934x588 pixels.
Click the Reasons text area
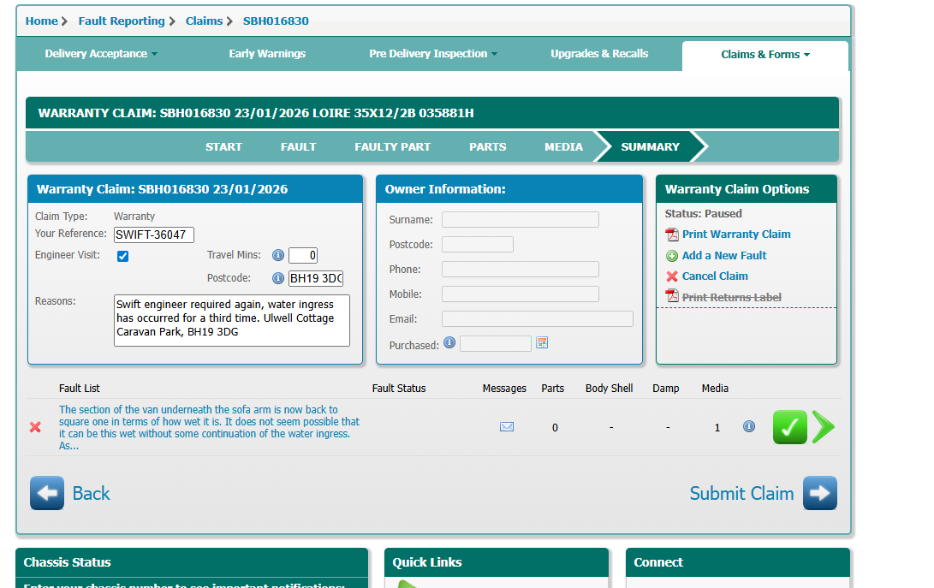232,320
